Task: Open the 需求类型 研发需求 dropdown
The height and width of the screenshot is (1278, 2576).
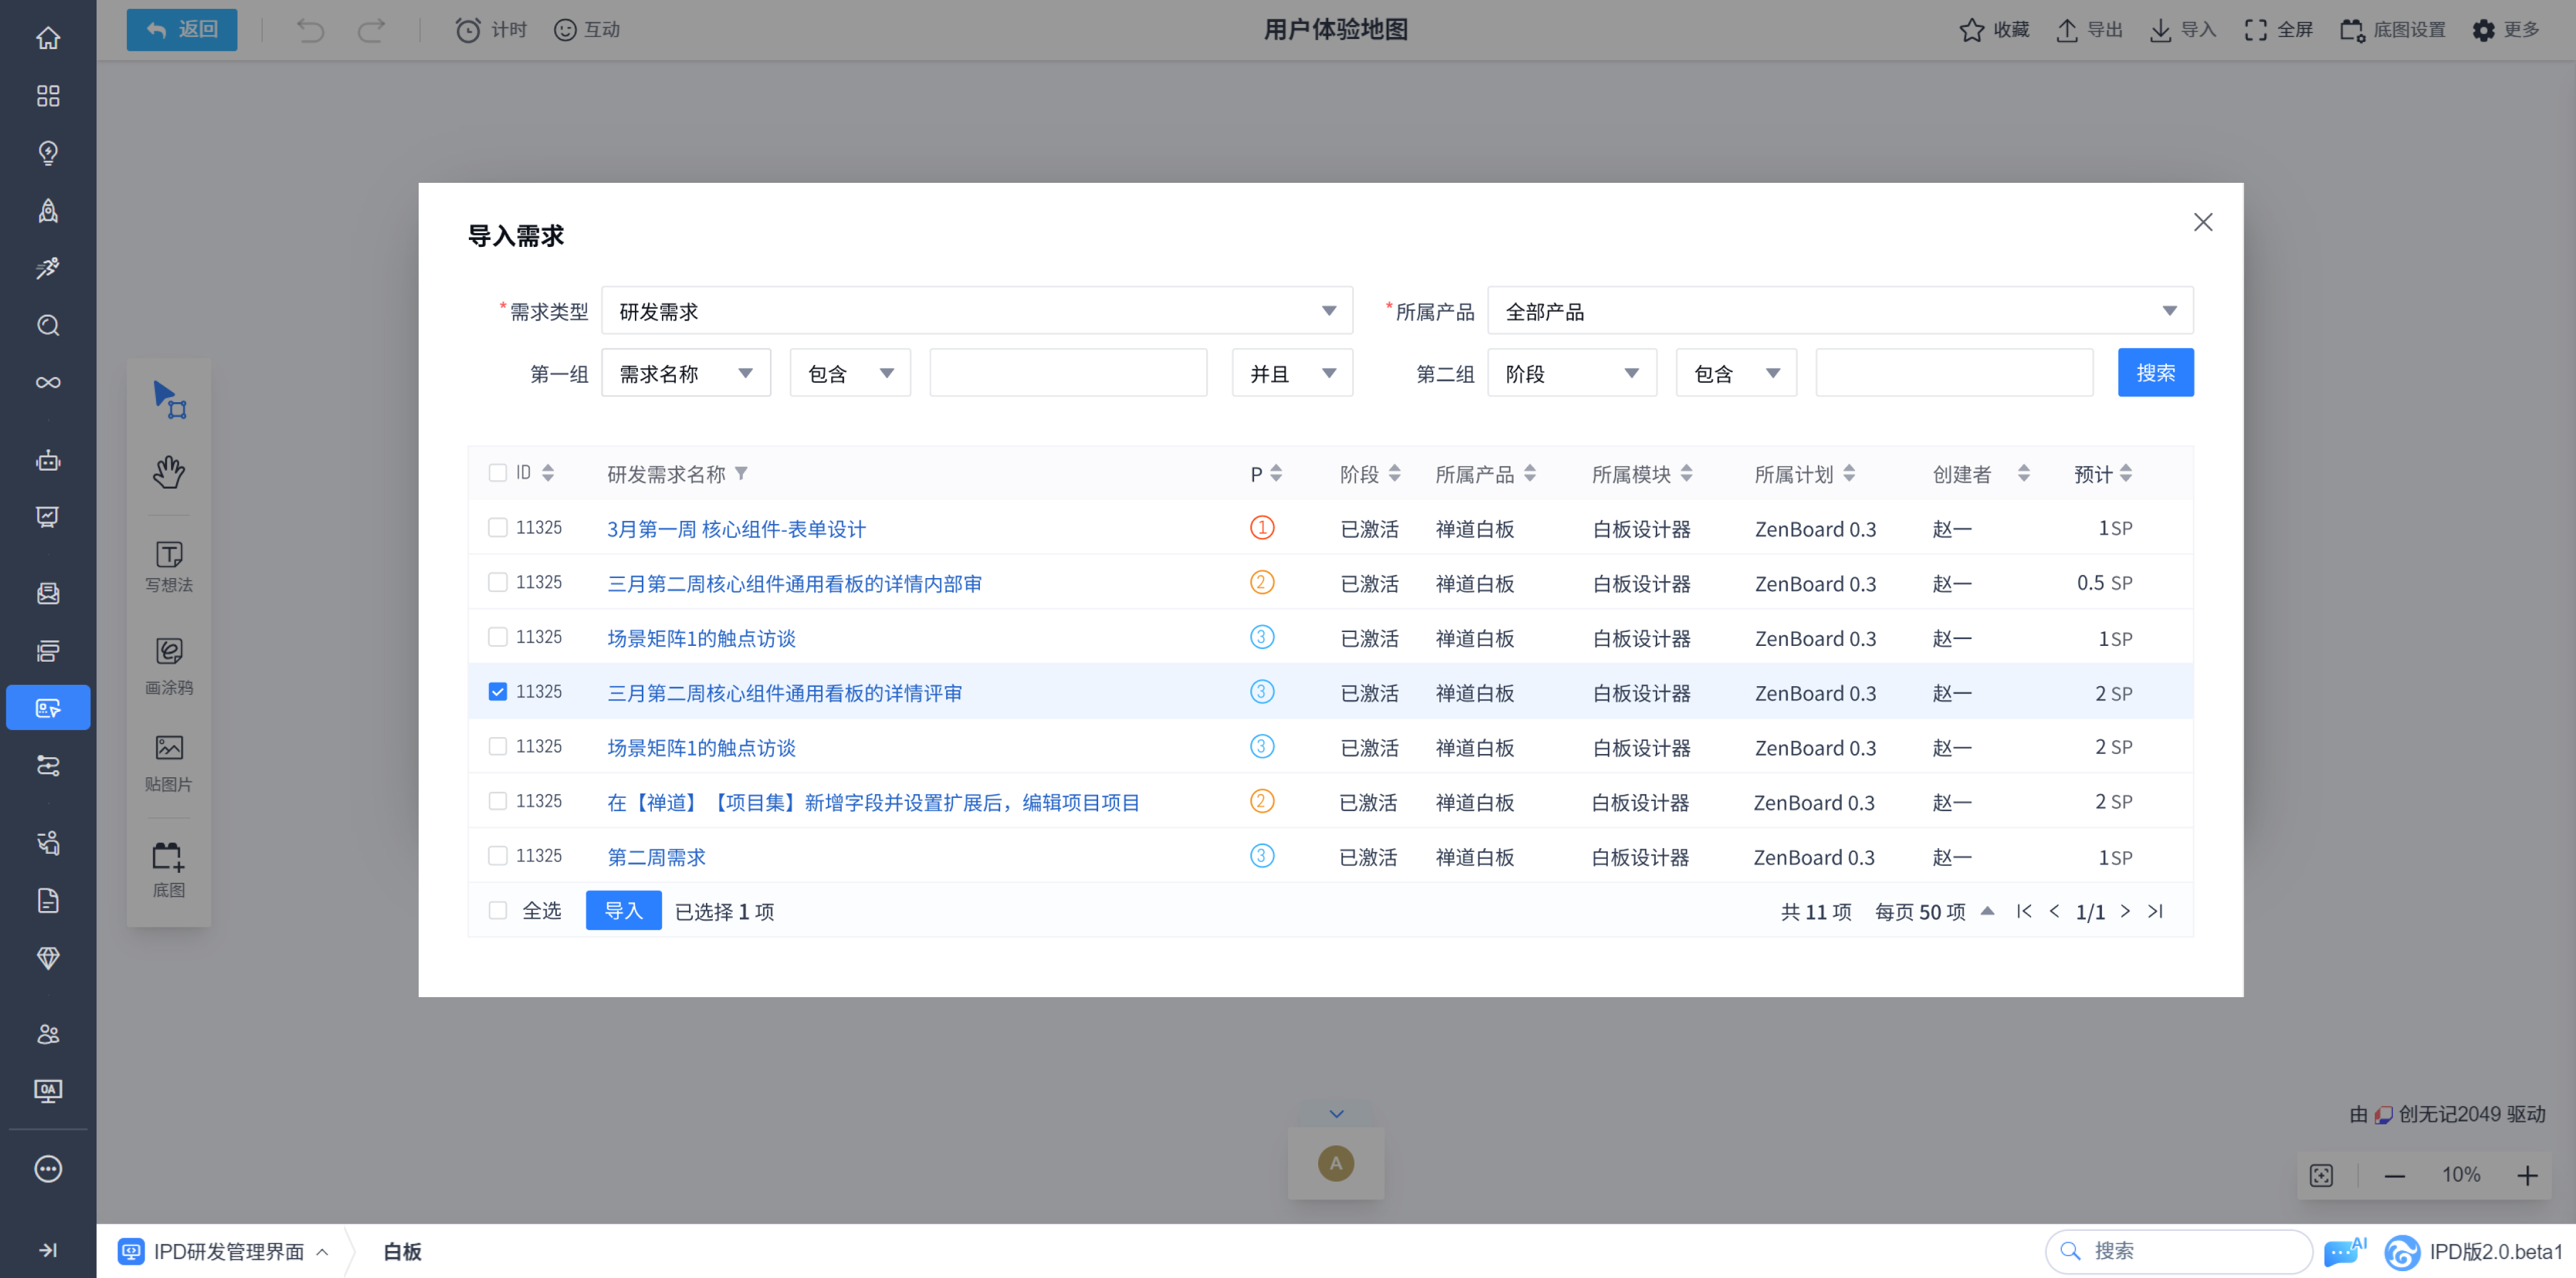Action: (976, 311)
